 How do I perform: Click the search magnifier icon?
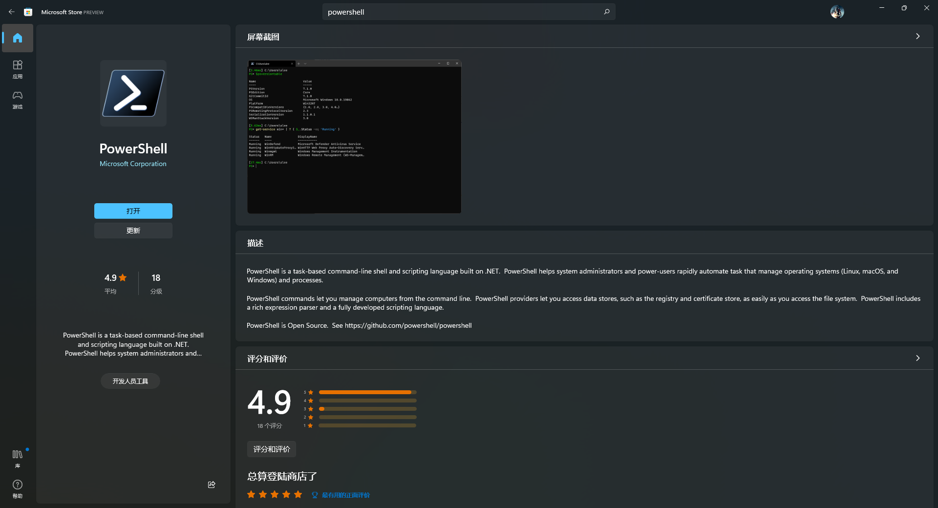pyautogui.click(x=607, y=12)
